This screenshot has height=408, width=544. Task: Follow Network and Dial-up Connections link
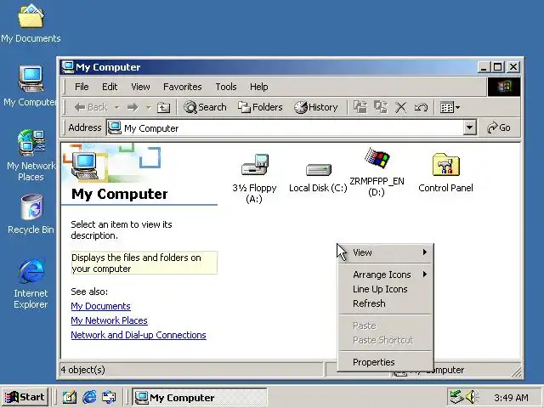(139, 335)
